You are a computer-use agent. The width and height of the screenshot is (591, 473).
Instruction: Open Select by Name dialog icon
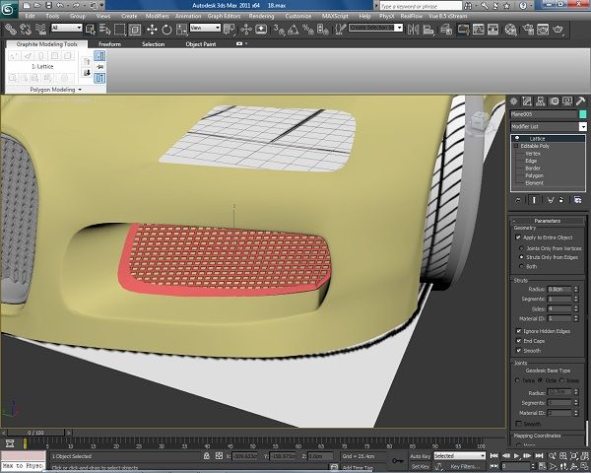pyautogui.click(x=104, y=29)
